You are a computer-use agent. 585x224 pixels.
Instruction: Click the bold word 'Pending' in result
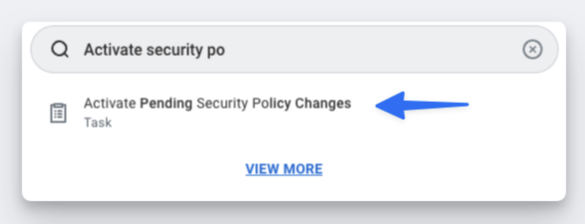[166, 104]
